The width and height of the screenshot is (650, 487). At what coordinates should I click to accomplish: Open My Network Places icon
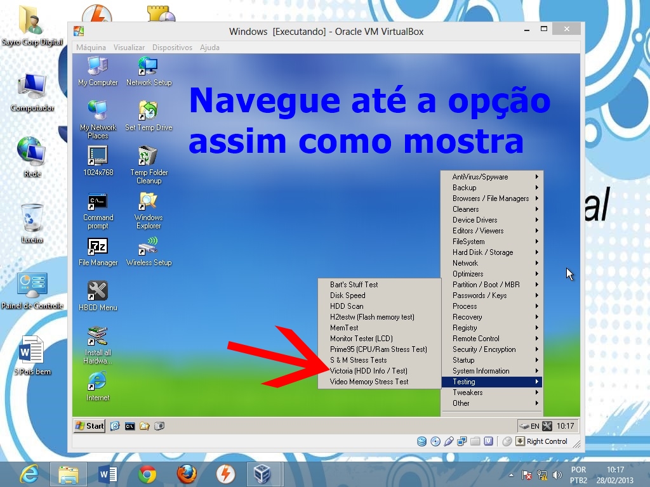(98, 119)
